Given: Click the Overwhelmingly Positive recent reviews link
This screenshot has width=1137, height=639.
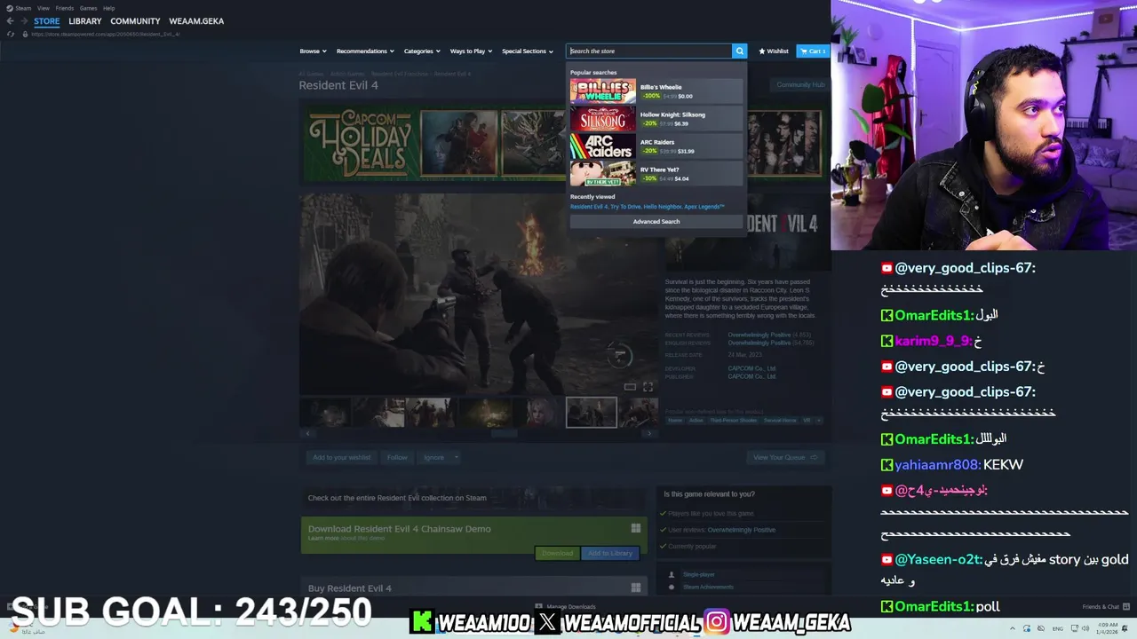Looking at the screenshot, I should 759,335.
